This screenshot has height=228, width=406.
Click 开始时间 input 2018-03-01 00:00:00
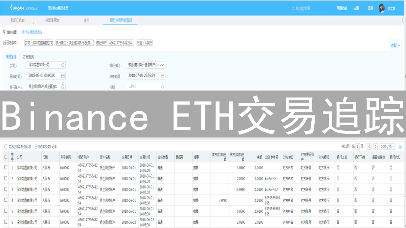[x=46, y=76]
